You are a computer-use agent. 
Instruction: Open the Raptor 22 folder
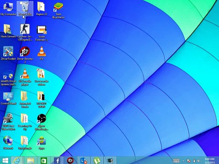[42, 9]
